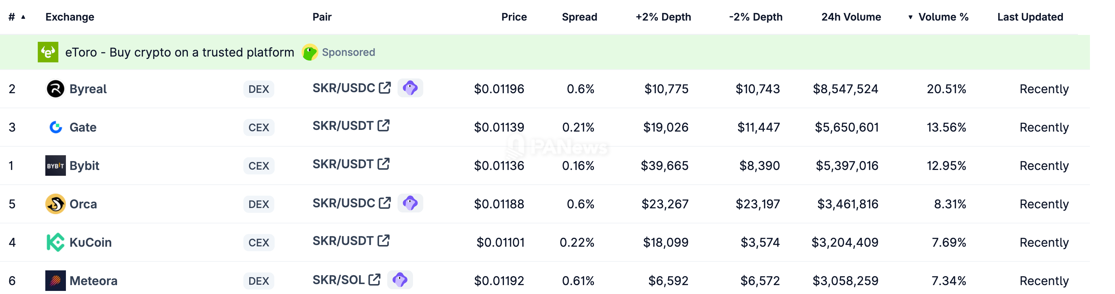Click the purple badge beside Byreal SKR/USDC
The image size is (1115, 294).
(x=410, y=88)
